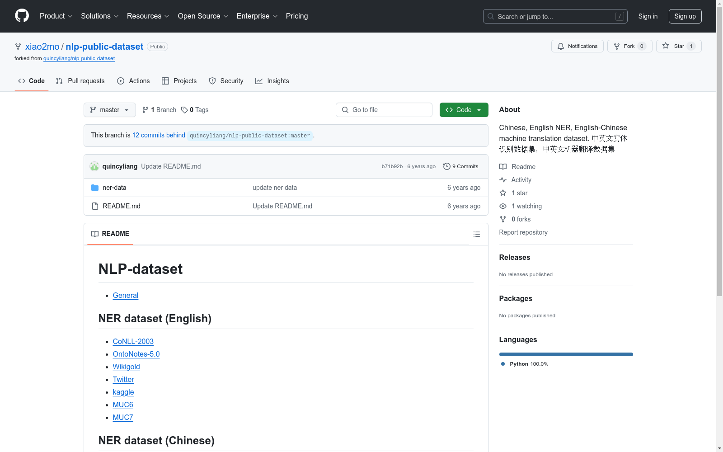Viewport: 723px width, 452px height.
Task: Open the nlp-public-dataset repository link
Action: click(104, 47)
